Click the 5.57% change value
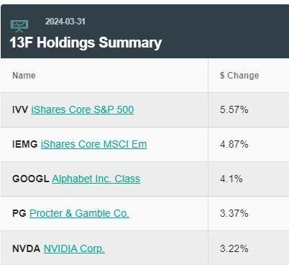 pyautogui.click(x=234, y=110)
